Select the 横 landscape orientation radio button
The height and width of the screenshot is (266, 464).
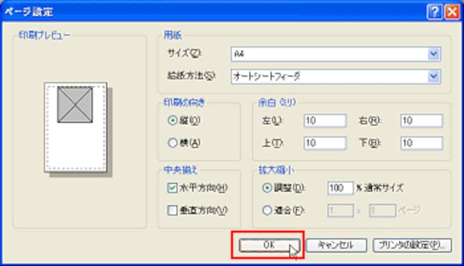(x=172, y=142)
